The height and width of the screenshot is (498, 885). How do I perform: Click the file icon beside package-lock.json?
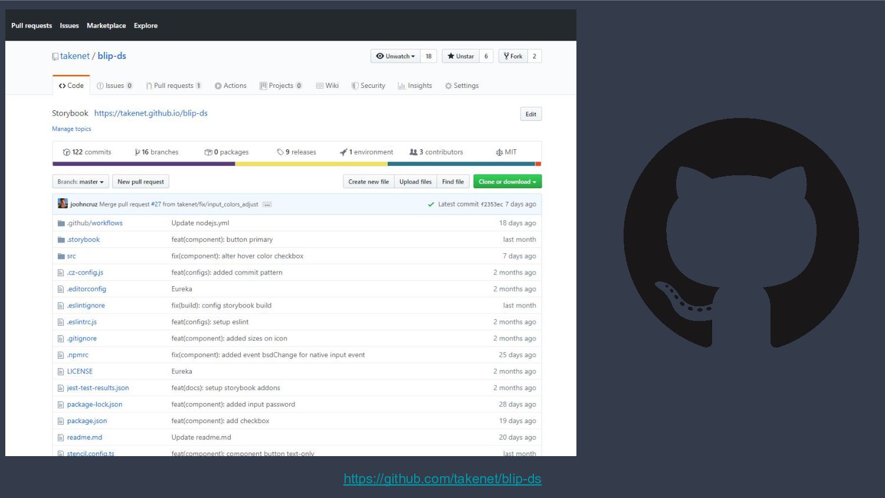(x=61, y=405)
